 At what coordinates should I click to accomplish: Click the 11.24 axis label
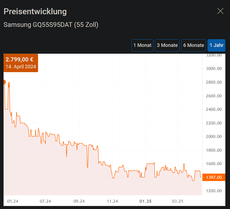pos(112,201)
